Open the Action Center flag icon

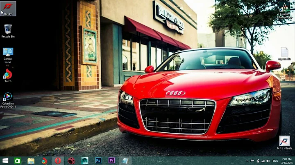coord(252,161)
